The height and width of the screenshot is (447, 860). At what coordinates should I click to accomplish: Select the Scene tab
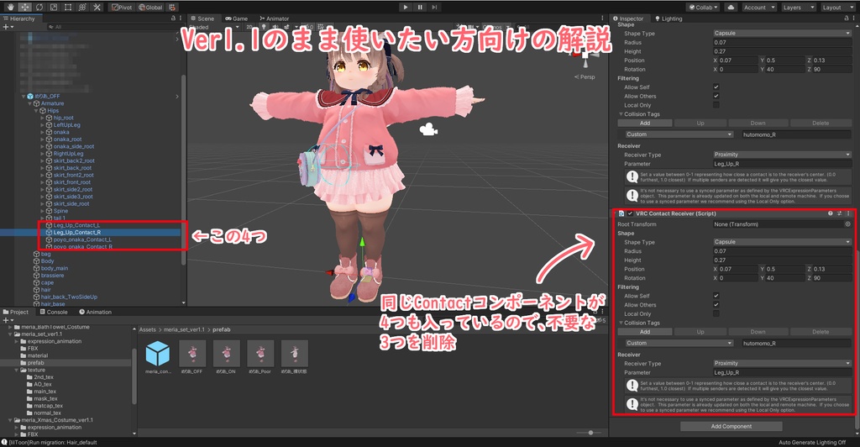point(202,18)
